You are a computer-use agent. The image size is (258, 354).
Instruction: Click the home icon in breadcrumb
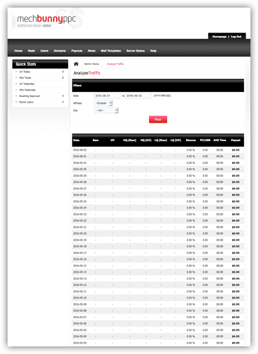(76, 64)
